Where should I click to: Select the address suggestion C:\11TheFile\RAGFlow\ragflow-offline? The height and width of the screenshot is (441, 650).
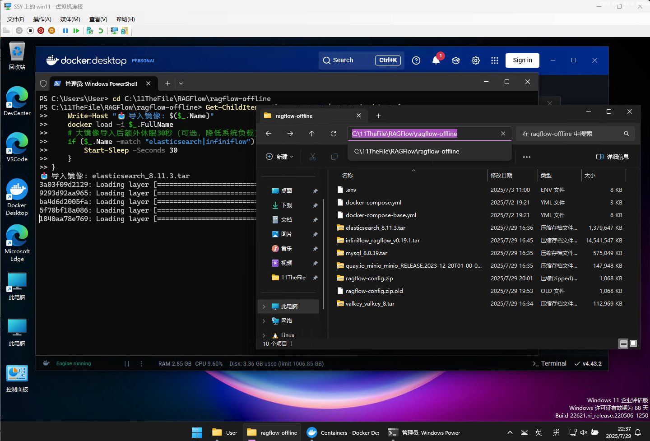click(x=429, y=151)
